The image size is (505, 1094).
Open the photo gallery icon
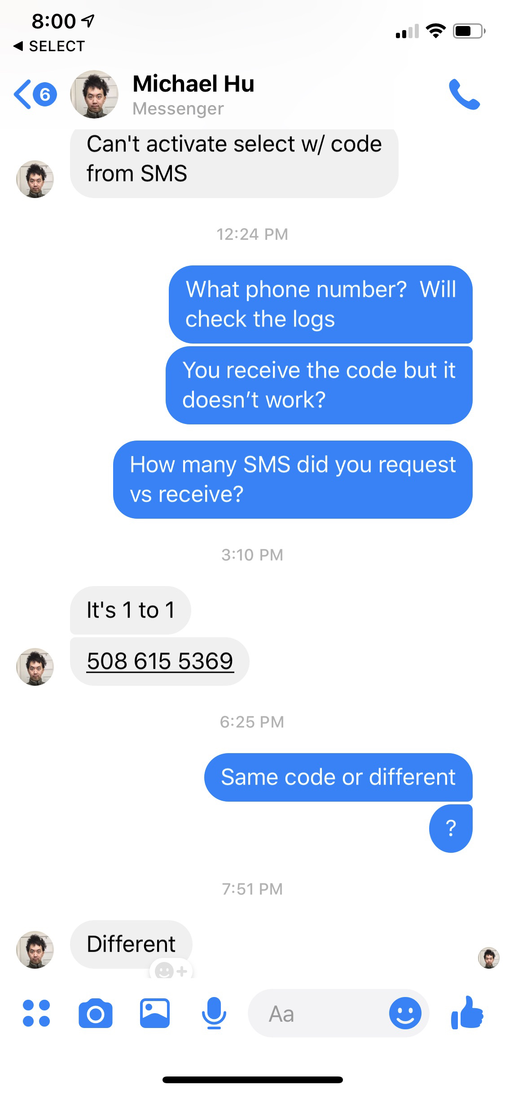coord(154,1013)
